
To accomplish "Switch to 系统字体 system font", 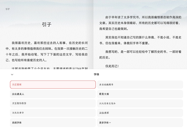I will pos(53,123).
